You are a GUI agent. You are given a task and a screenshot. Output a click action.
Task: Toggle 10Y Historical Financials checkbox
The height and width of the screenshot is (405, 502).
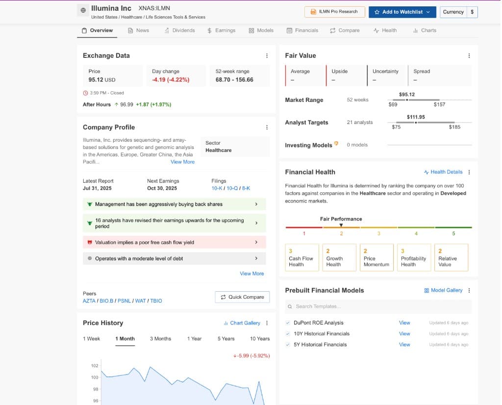click(x=288, y=334)
